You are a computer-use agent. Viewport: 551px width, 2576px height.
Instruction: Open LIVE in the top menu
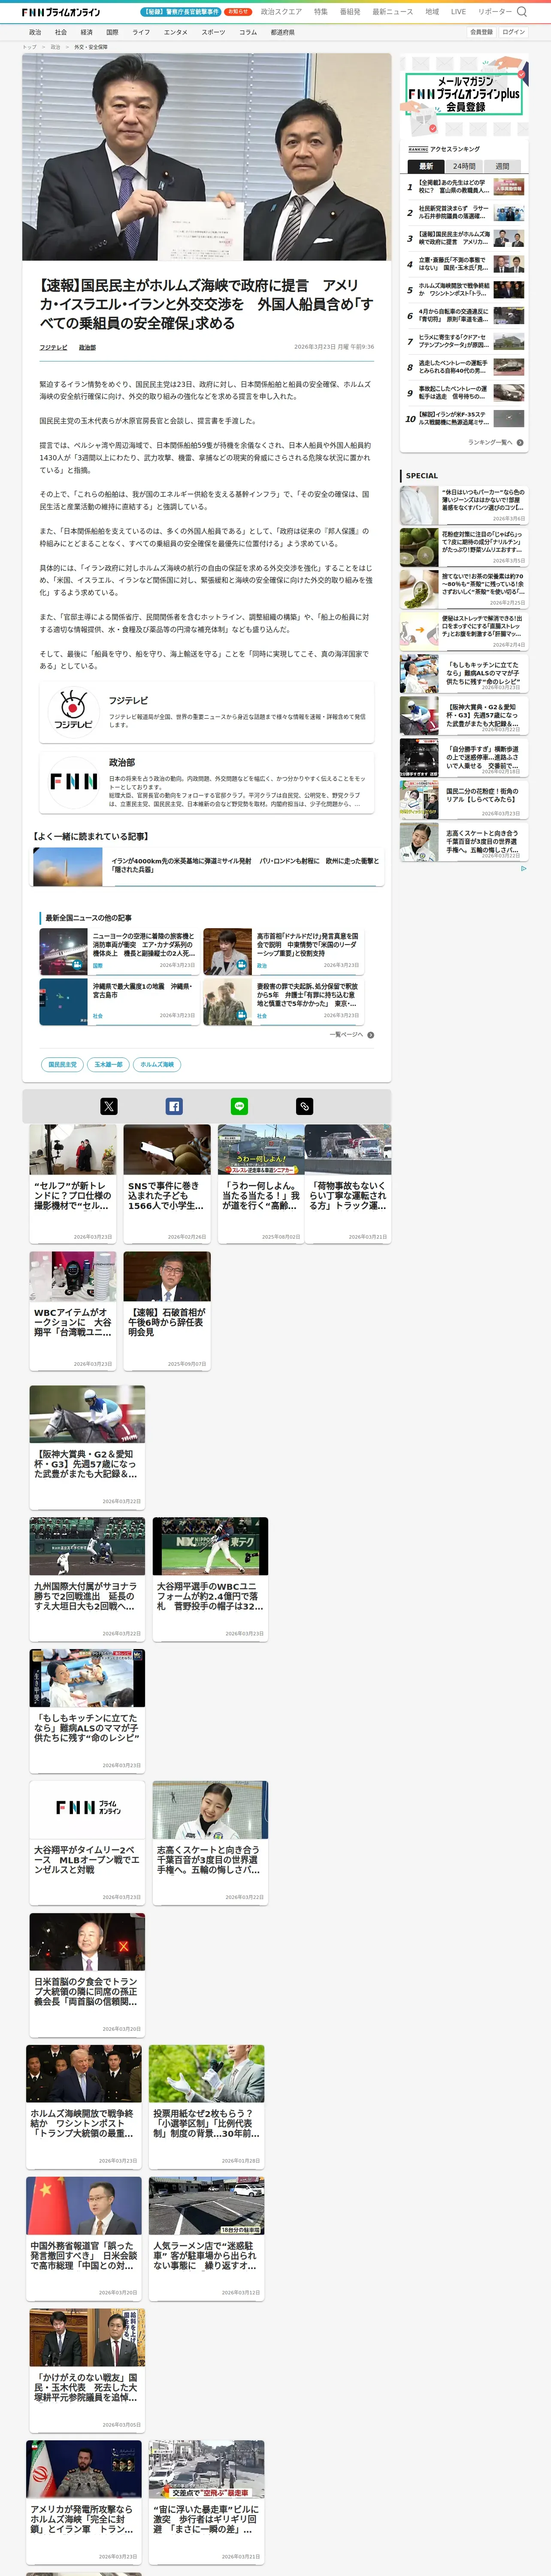(458, 12)
